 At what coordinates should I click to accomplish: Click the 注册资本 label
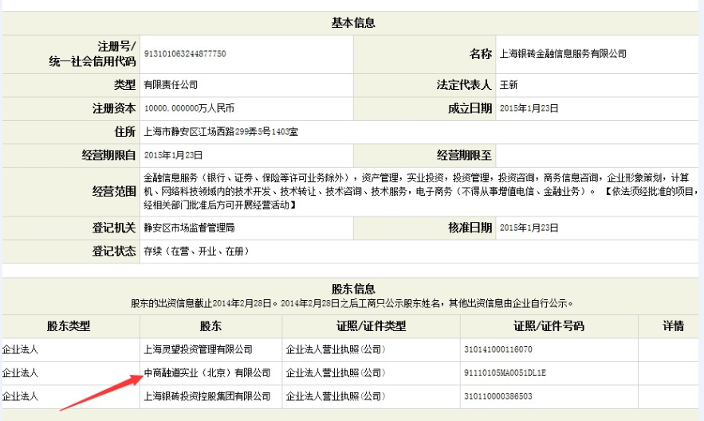coord(114,108)
